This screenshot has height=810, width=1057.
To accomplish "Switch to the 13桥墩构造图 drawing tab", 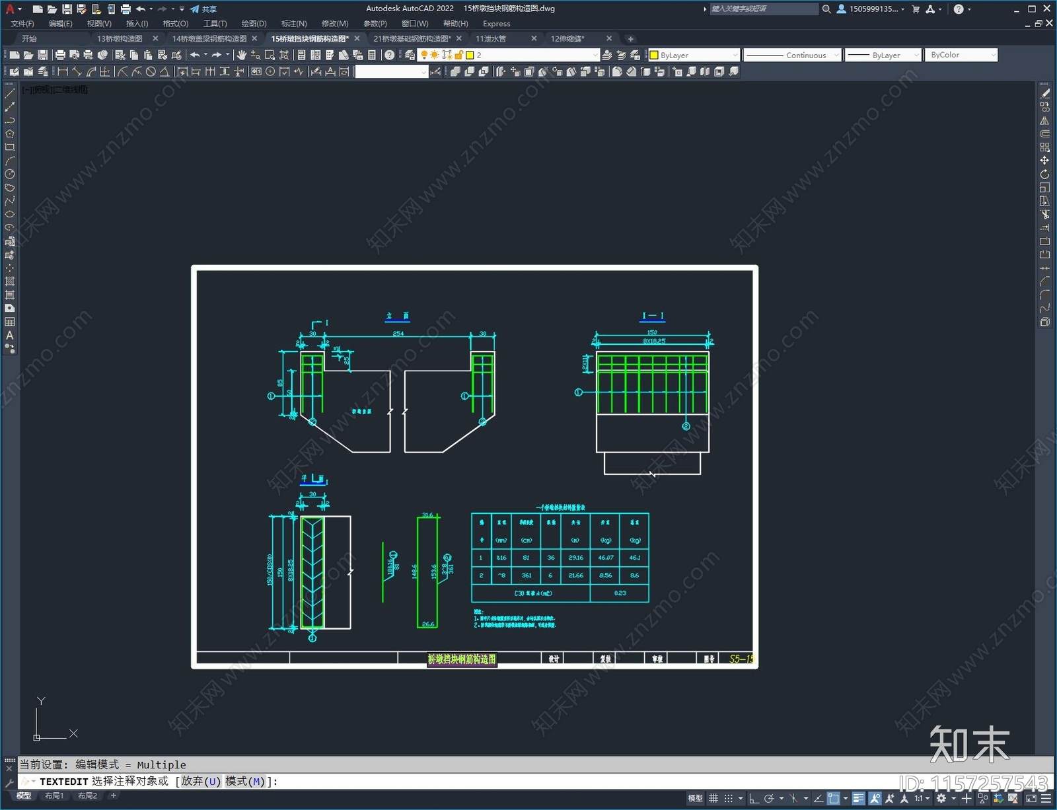I will pyautogui.click(x=120, y=38).
